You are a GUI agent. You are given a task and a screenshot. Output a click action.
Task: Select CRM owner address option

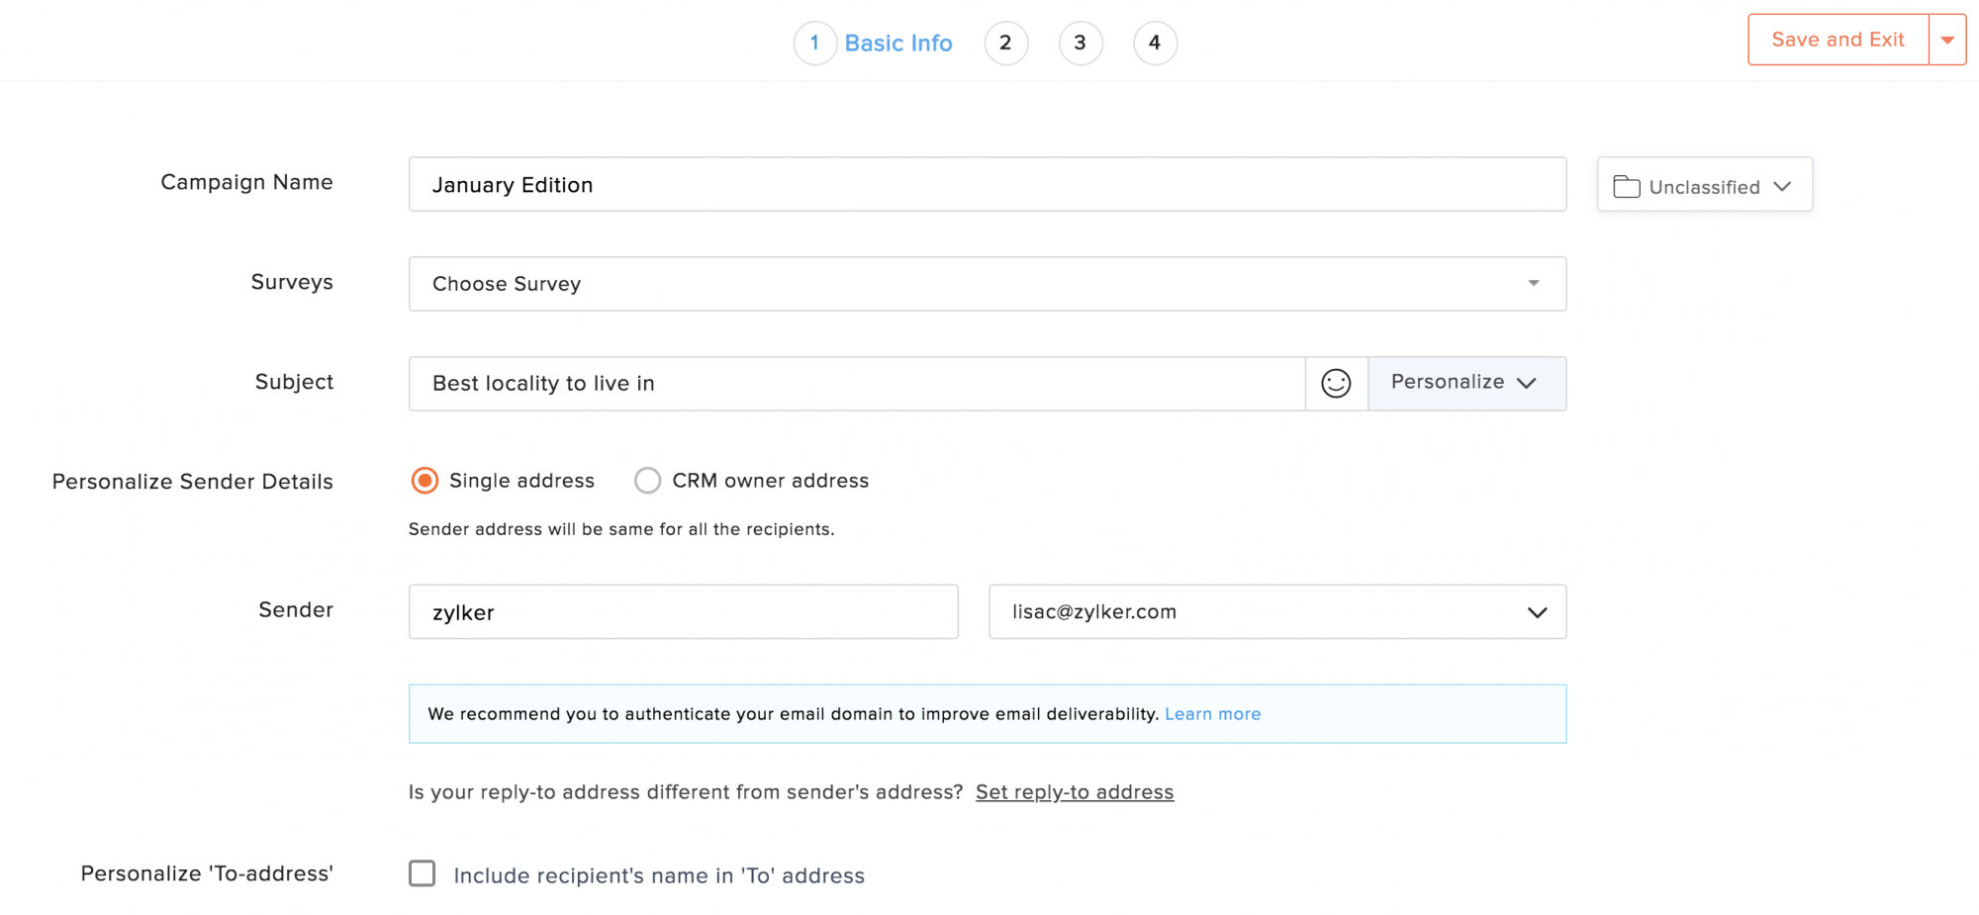[647, 481]
